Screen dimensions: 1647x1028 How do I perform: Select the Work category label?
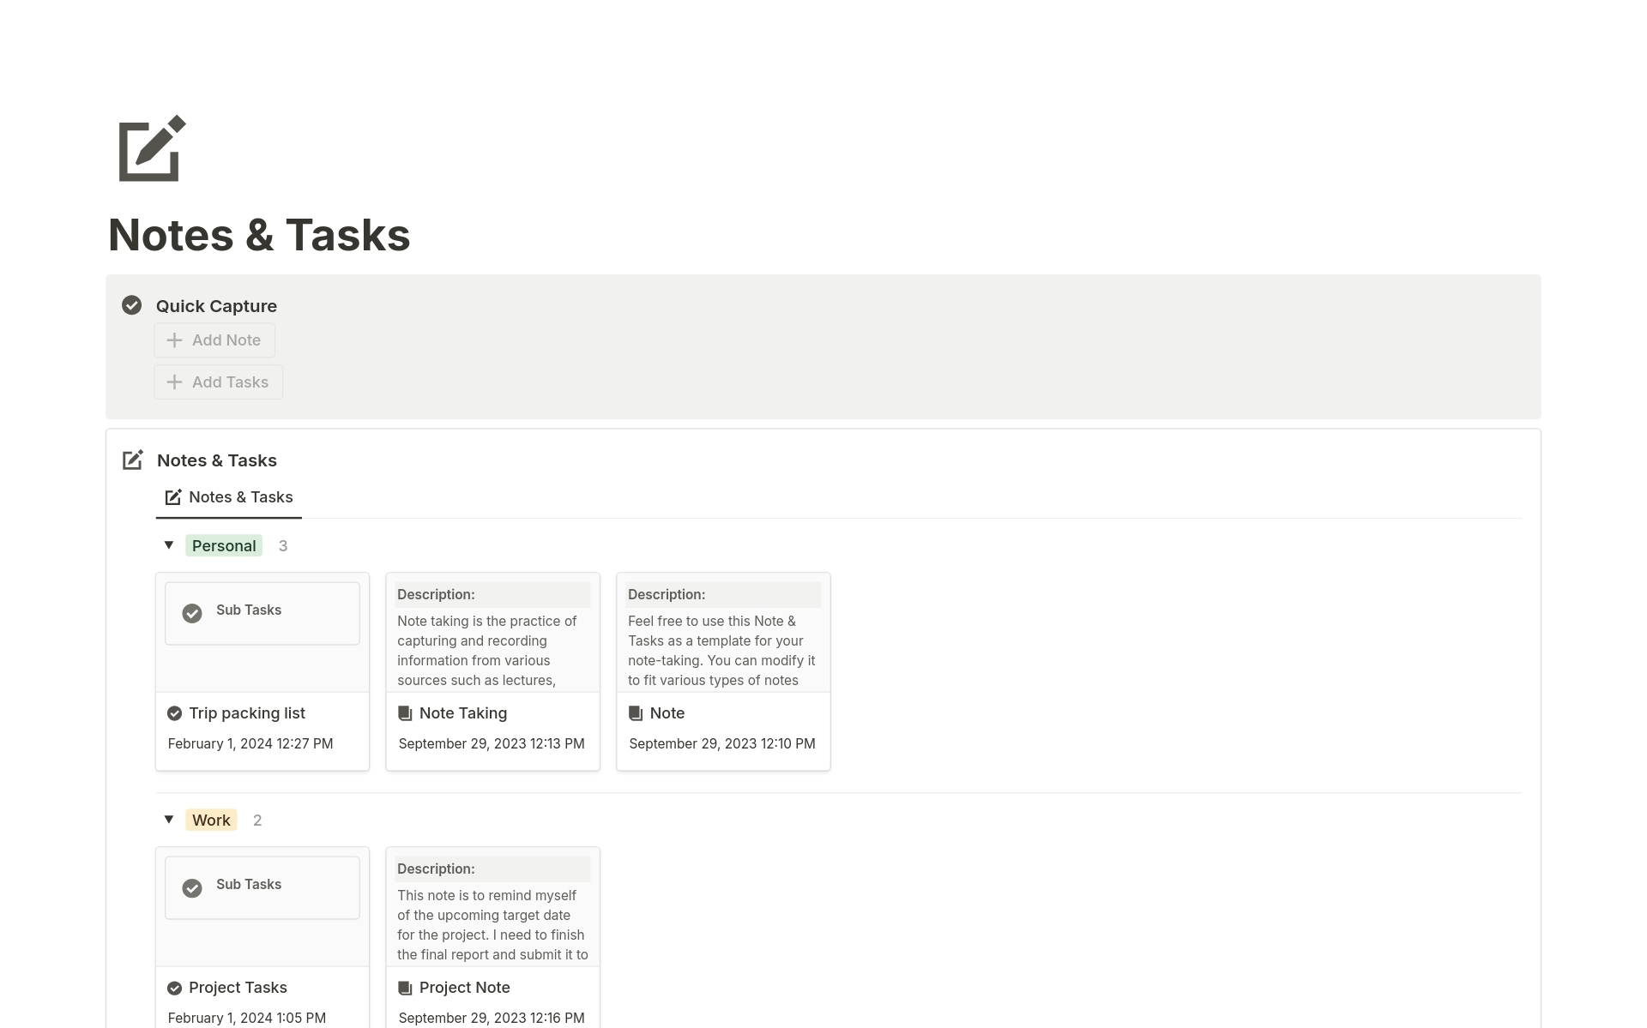click(x=211, y=820)
